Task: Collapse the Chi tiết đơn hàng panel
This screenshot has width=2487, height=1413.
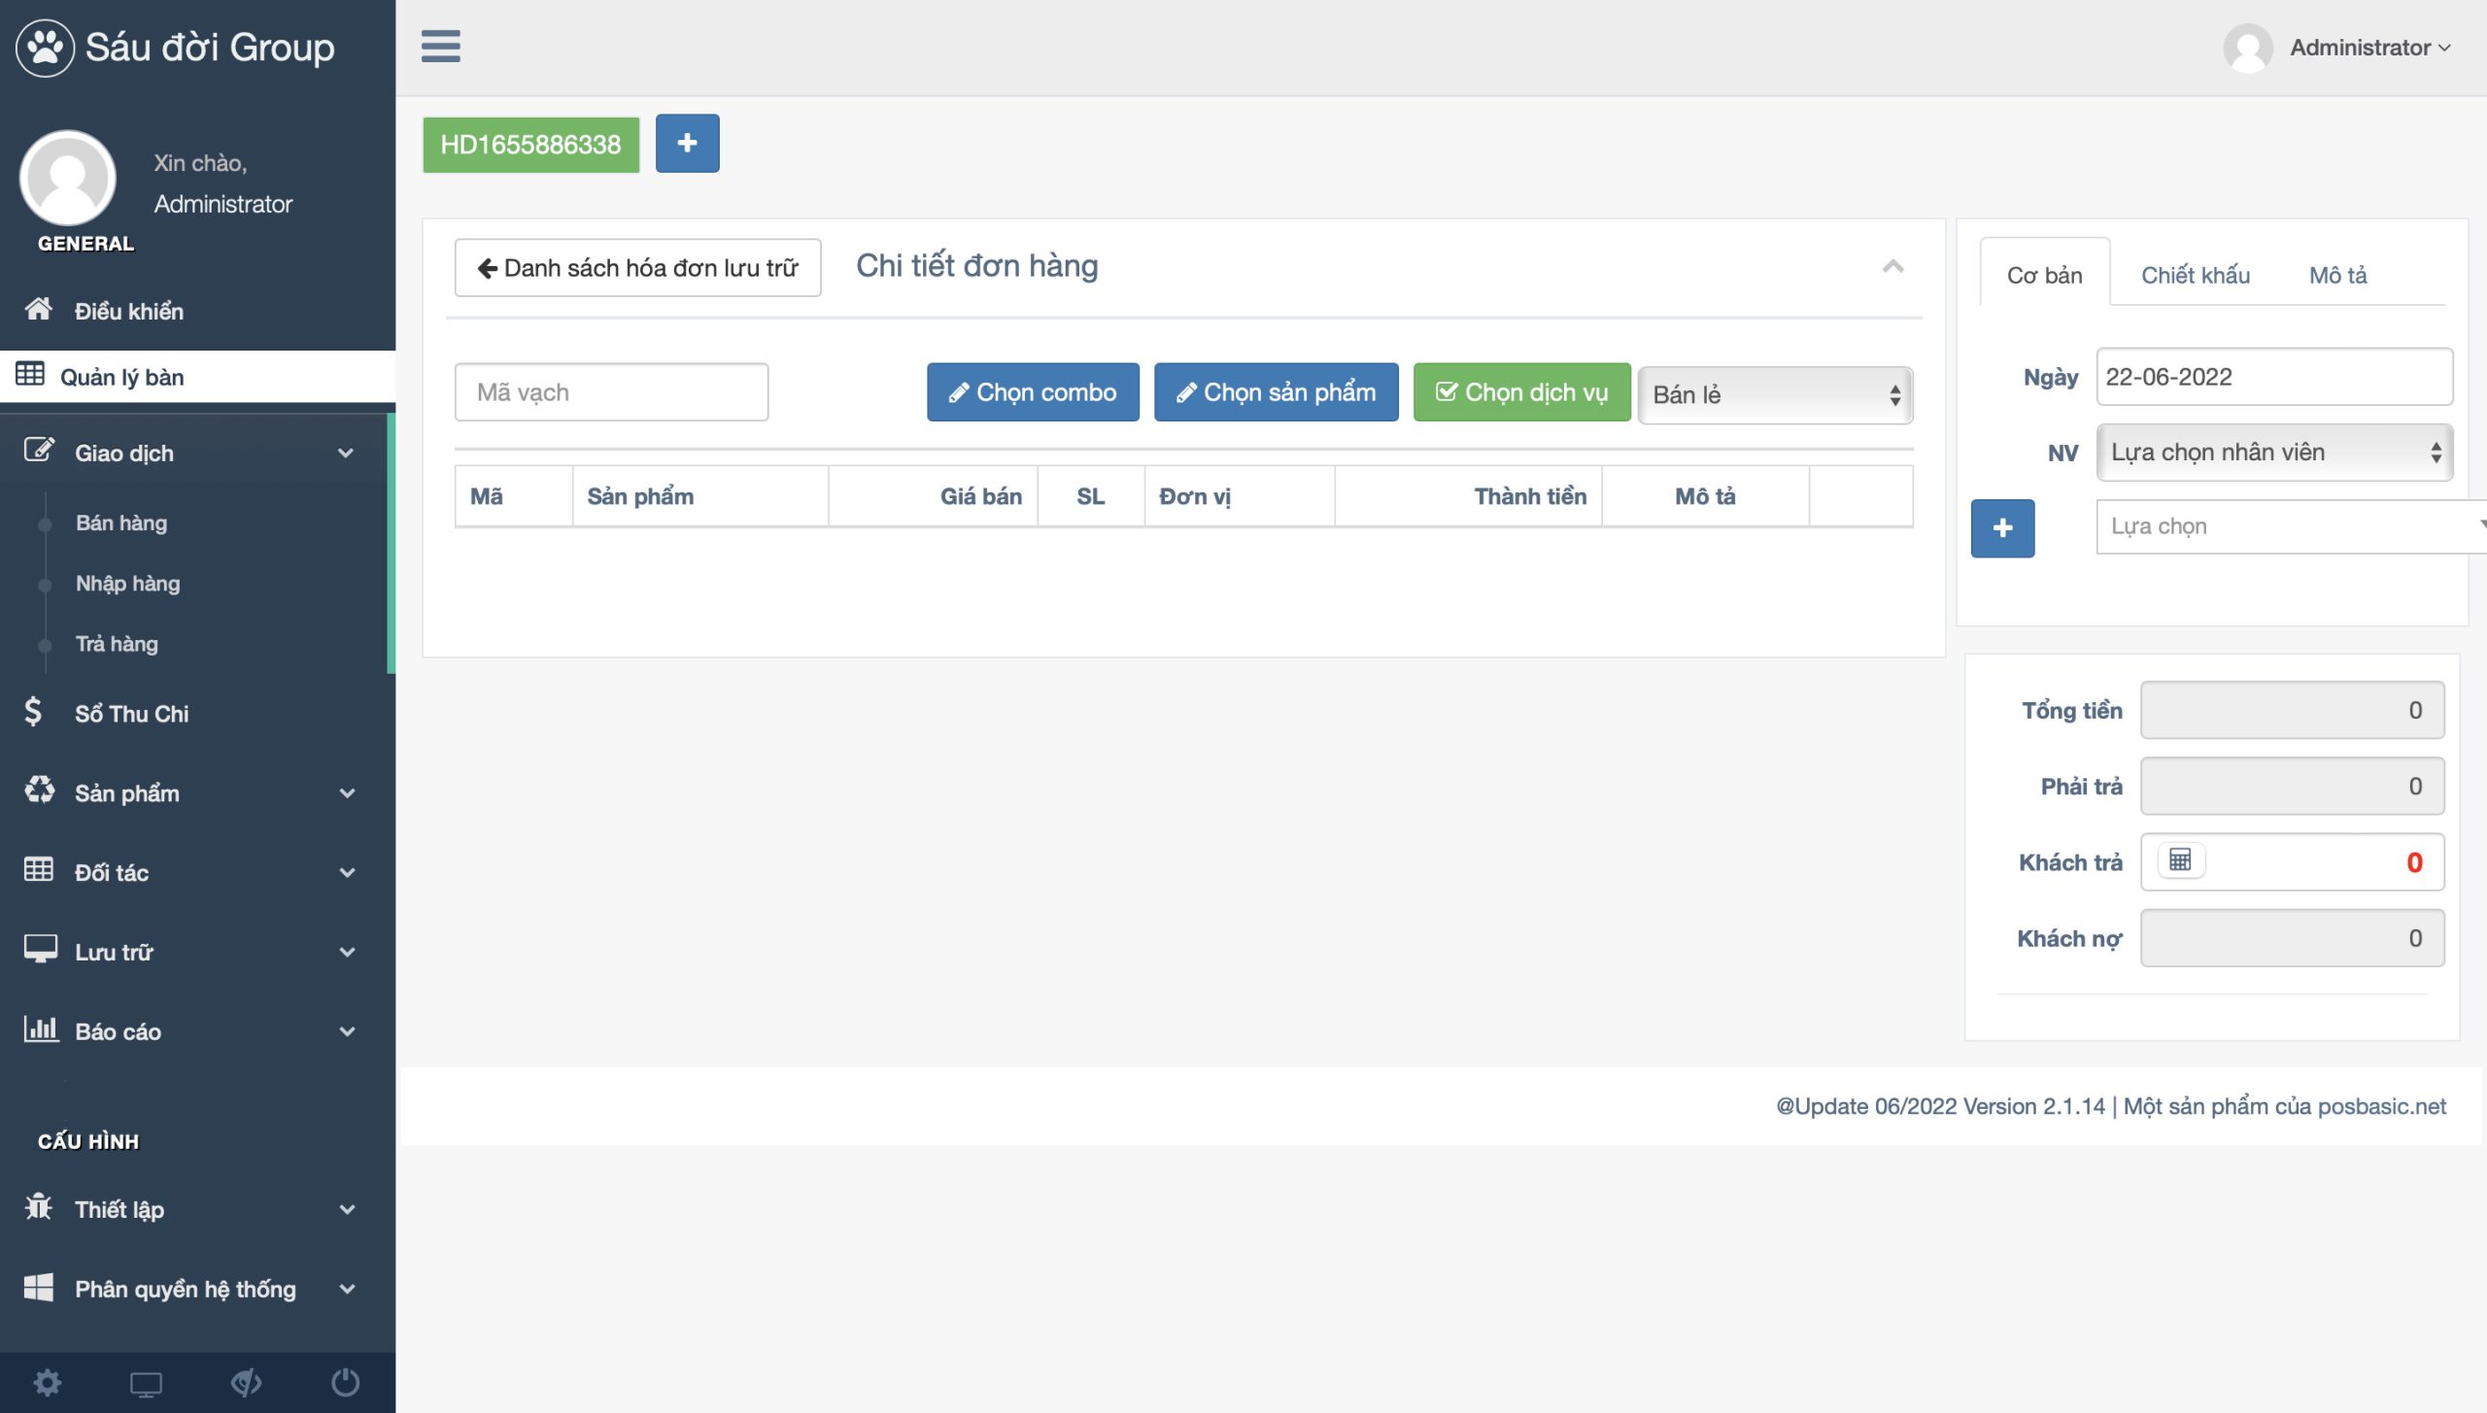Action: point(1892,266)
